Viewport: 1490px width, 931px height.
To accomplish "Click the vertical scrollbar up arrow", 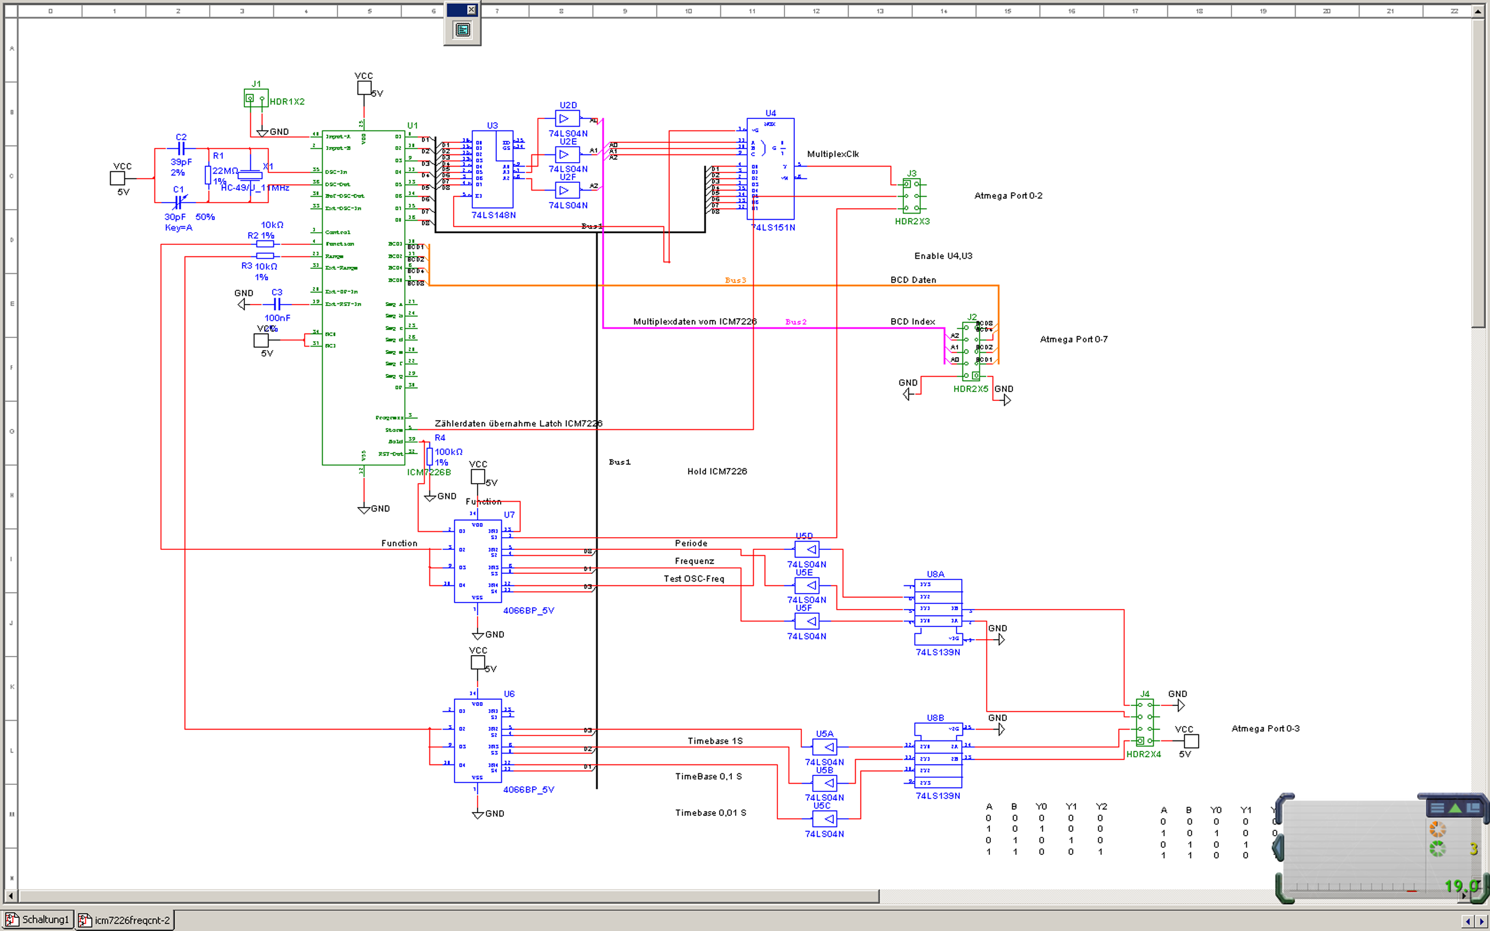I will pyautogui.click(x=1478, y=11).
